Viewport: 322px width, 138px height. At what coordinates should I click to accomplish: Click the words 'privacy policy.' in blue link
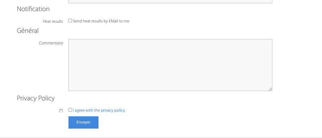[x=113, y=110]
